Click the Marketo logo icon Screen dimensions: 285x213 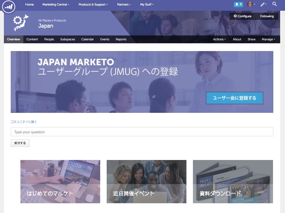coord(8,7)
